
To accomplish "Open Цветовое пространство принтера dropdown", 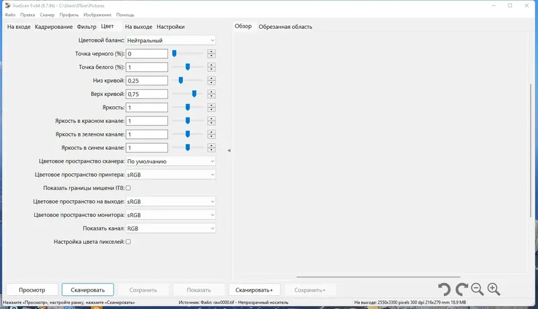I will (x=171, y=175).
